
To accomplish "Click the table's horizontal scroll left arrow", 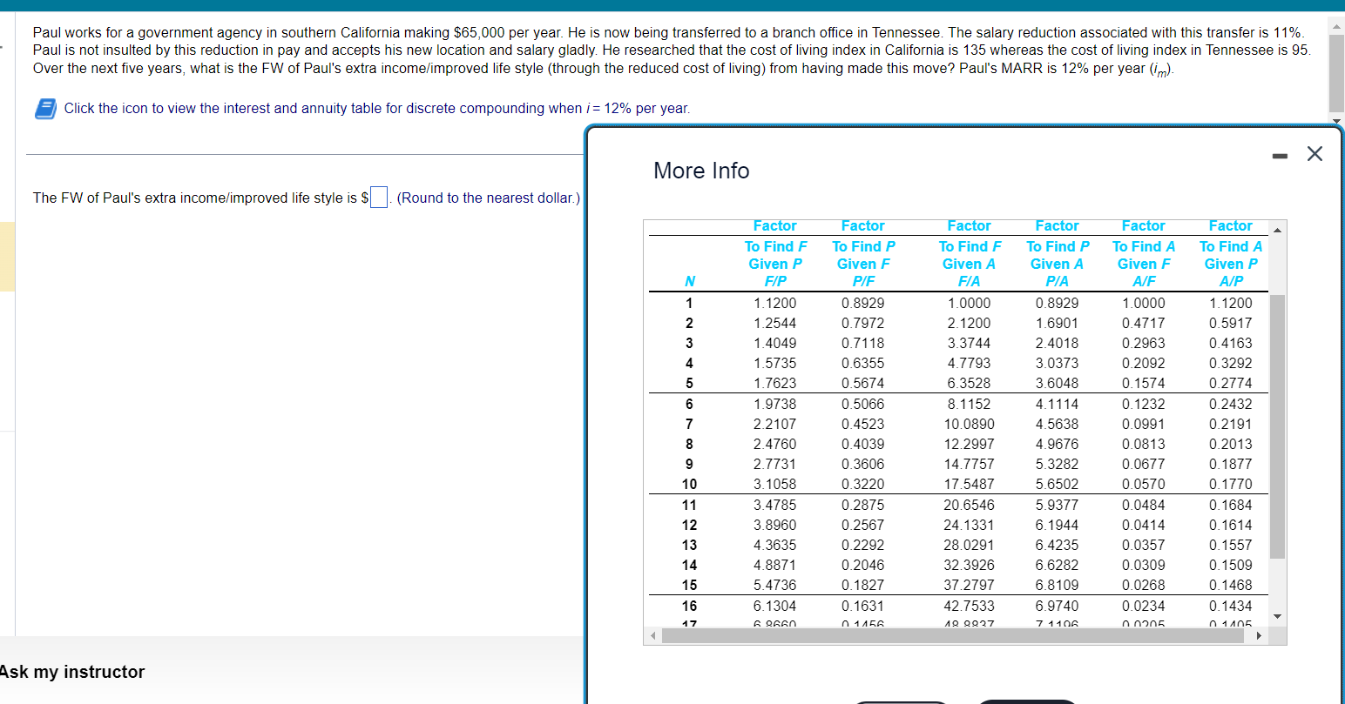I will 652,635.
